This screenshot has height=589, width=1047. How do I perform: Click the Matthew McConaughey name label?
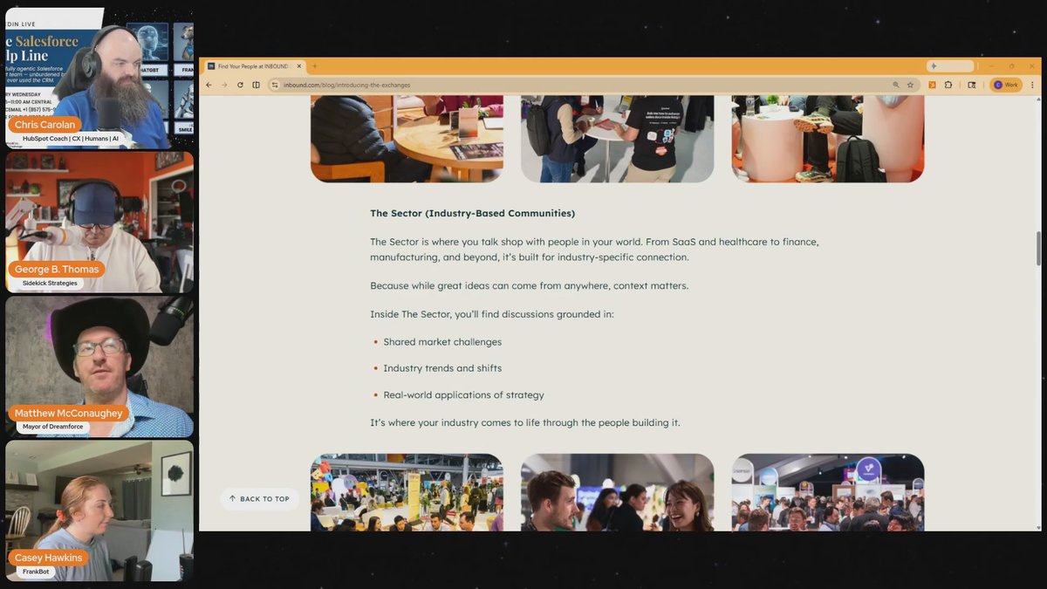(x=68, y=414)
